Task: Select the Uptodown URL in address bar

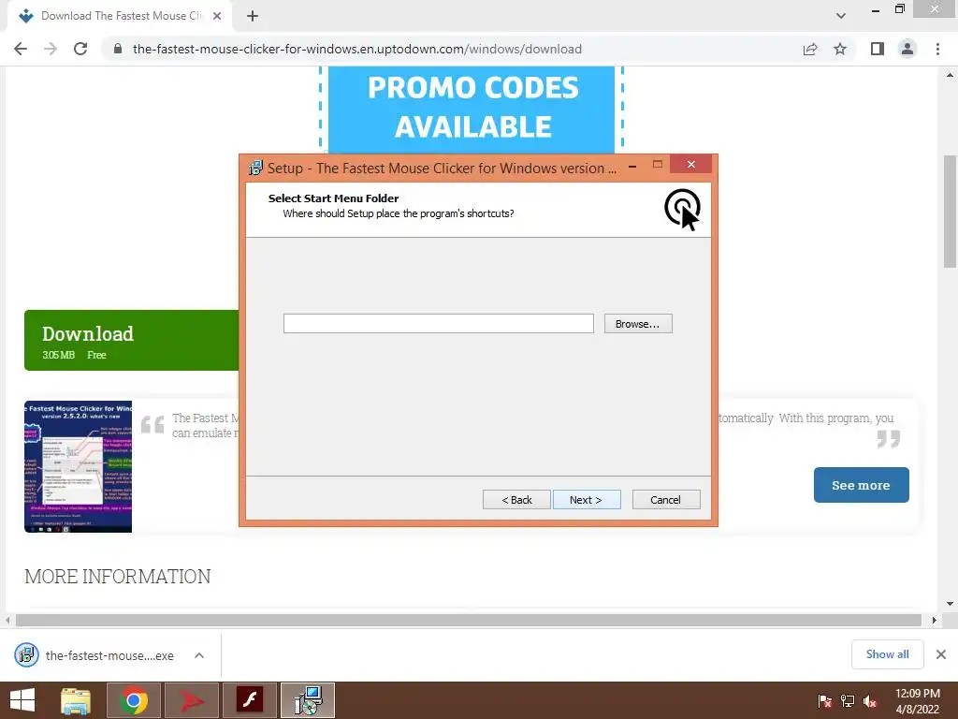Action: pyautogui.click(x=356, y=49)
